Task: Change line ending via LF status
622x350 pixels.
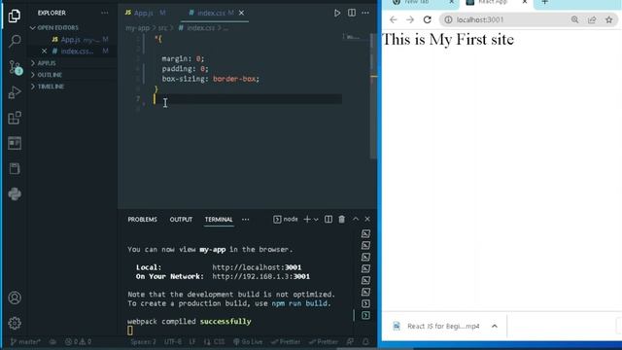Action: pyautogui.click(x=192, y=341)
